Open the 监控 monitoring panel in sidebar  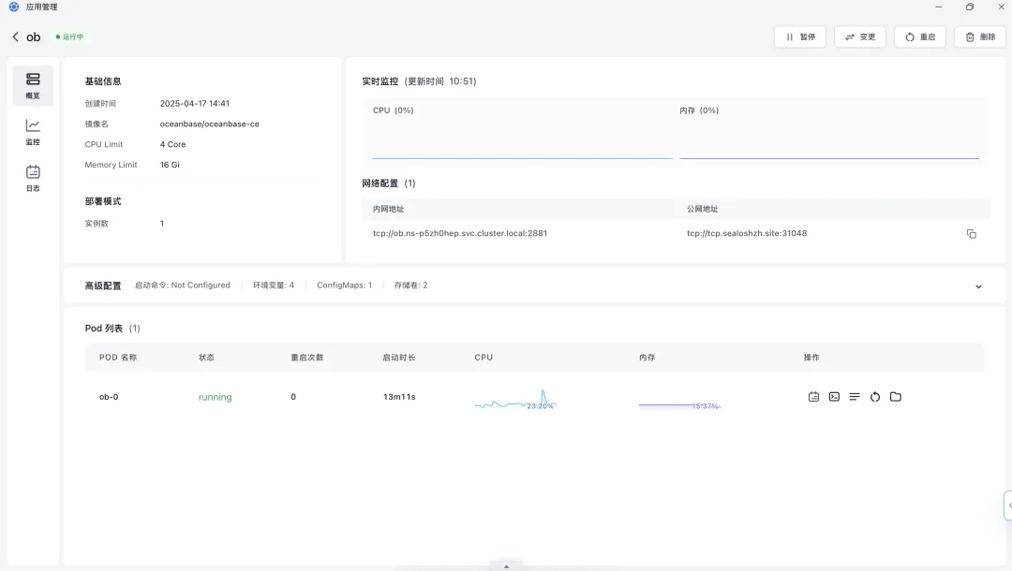coord(33,133)
